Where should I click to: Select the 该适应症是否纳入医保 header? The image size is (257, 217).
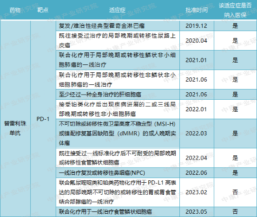pos(235,10)
